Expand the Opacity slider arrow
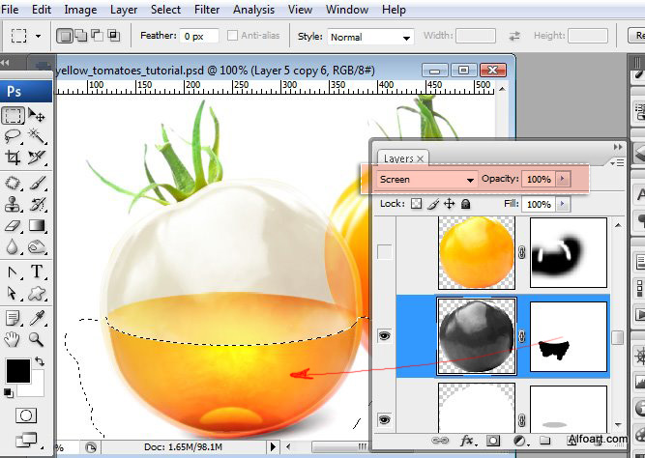Screen dimensions: 645x458 pyautogui.click(x=563, y=180)
